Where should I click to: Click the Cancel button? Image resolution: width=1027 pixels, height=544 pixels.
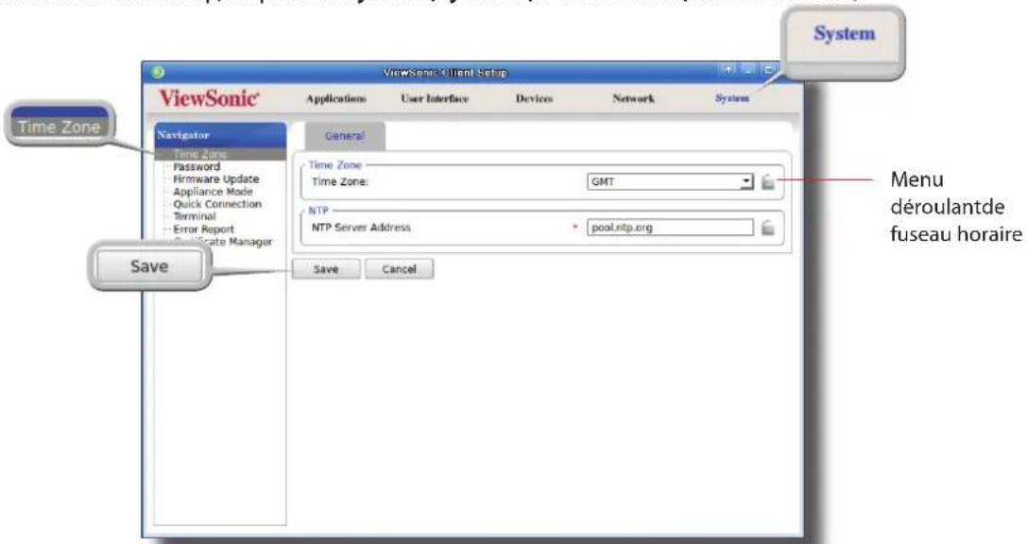(399, 269)
